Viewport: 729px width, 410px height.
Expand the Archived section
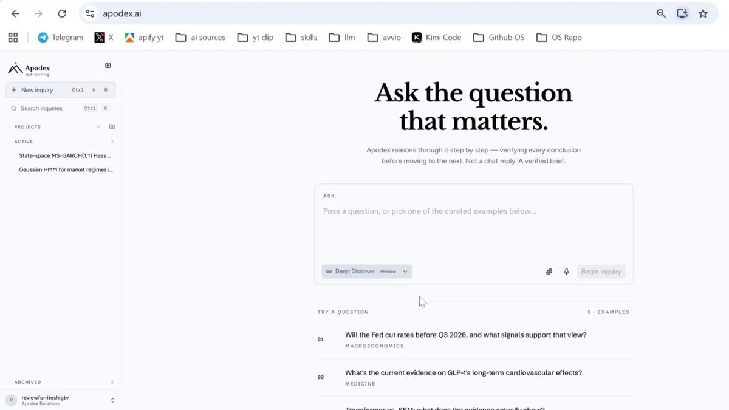[x=27, y=382]
